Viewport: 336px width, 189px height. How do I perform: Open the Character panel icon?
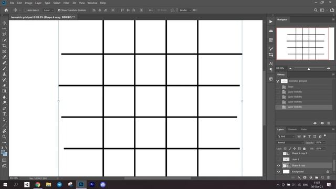coord(271,64)
